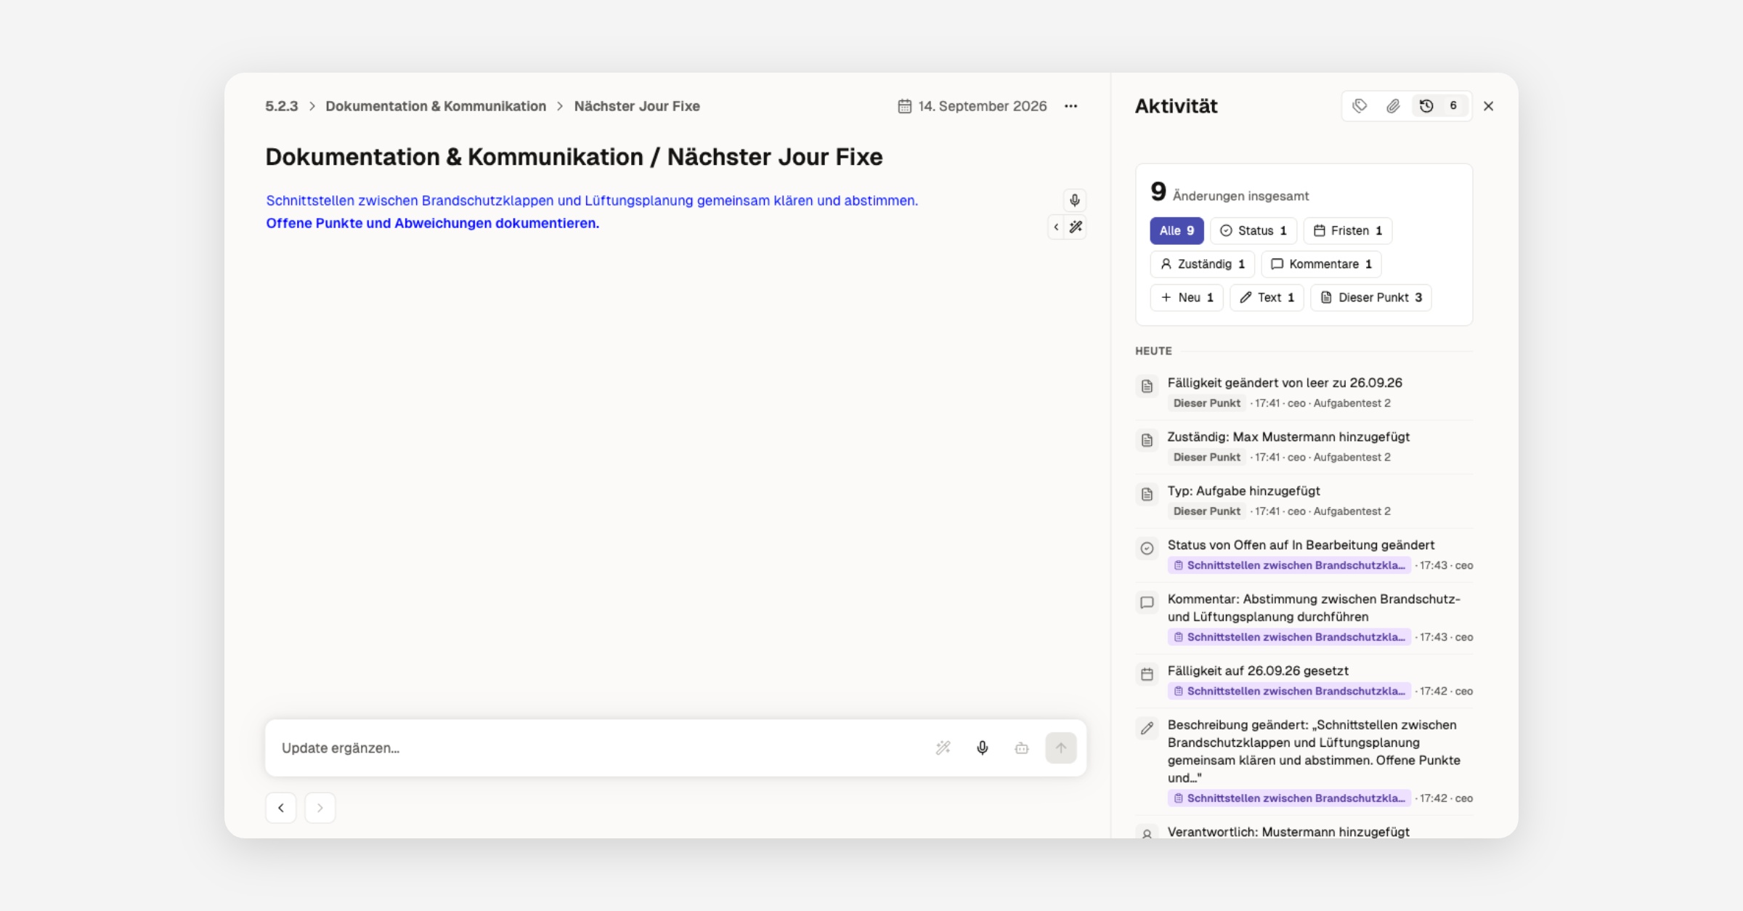This screenshot has height=911, width=1743.
Task: Filter activity by Status
Action: point(1254,230)
